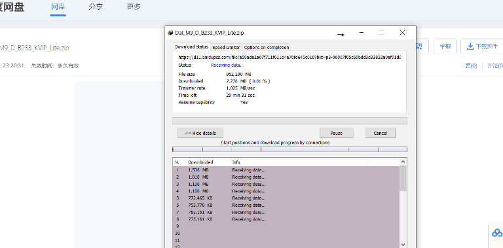Click the Hide details button
This screenshot has height=248, width=503.
pos(200,133)
